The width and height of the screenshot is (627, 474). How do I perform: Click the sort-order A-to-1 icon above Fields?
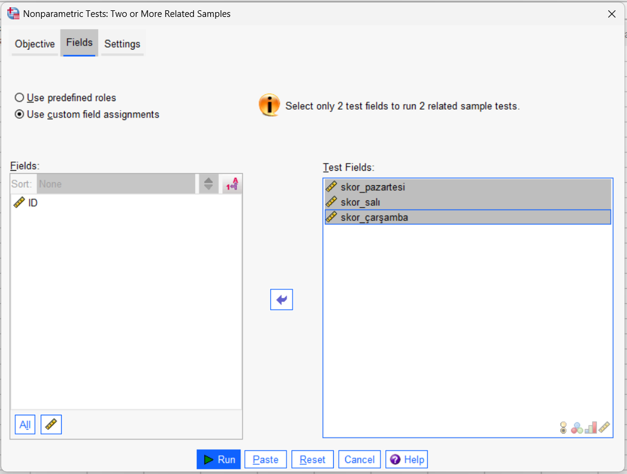tap(231, 184)
